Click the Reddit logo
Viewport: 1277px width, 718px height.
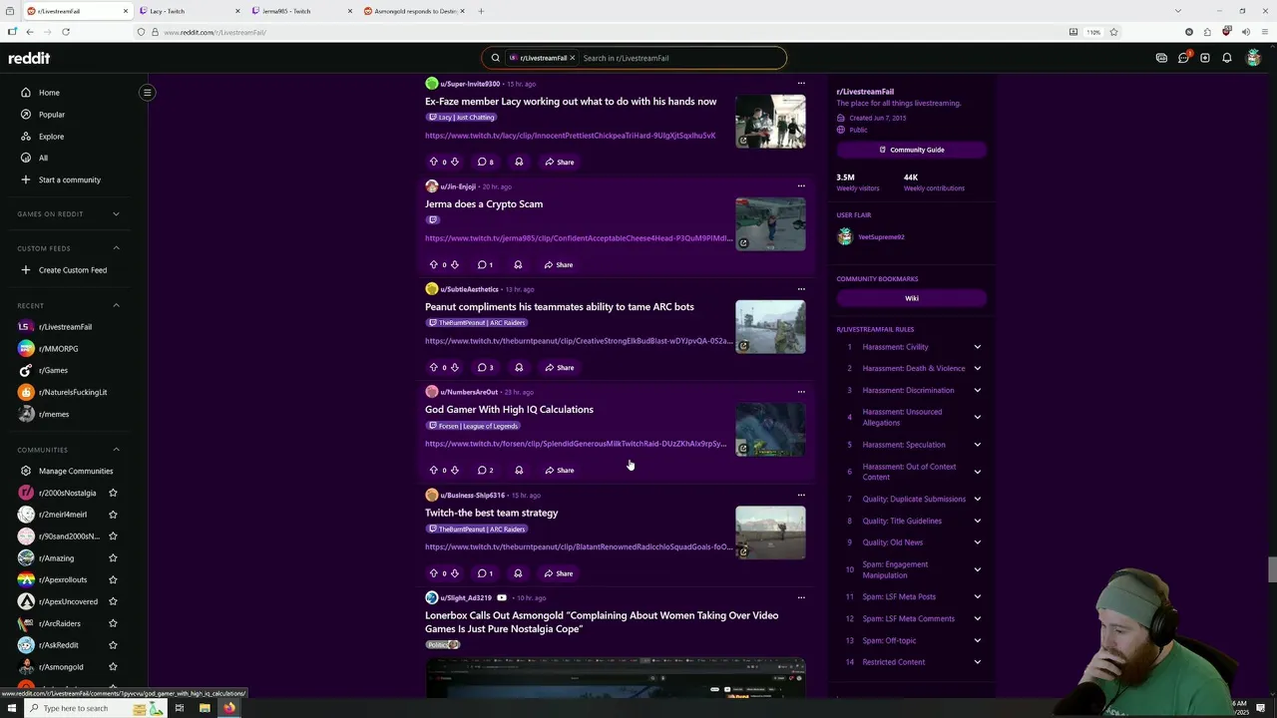click(x=29, y=58)
